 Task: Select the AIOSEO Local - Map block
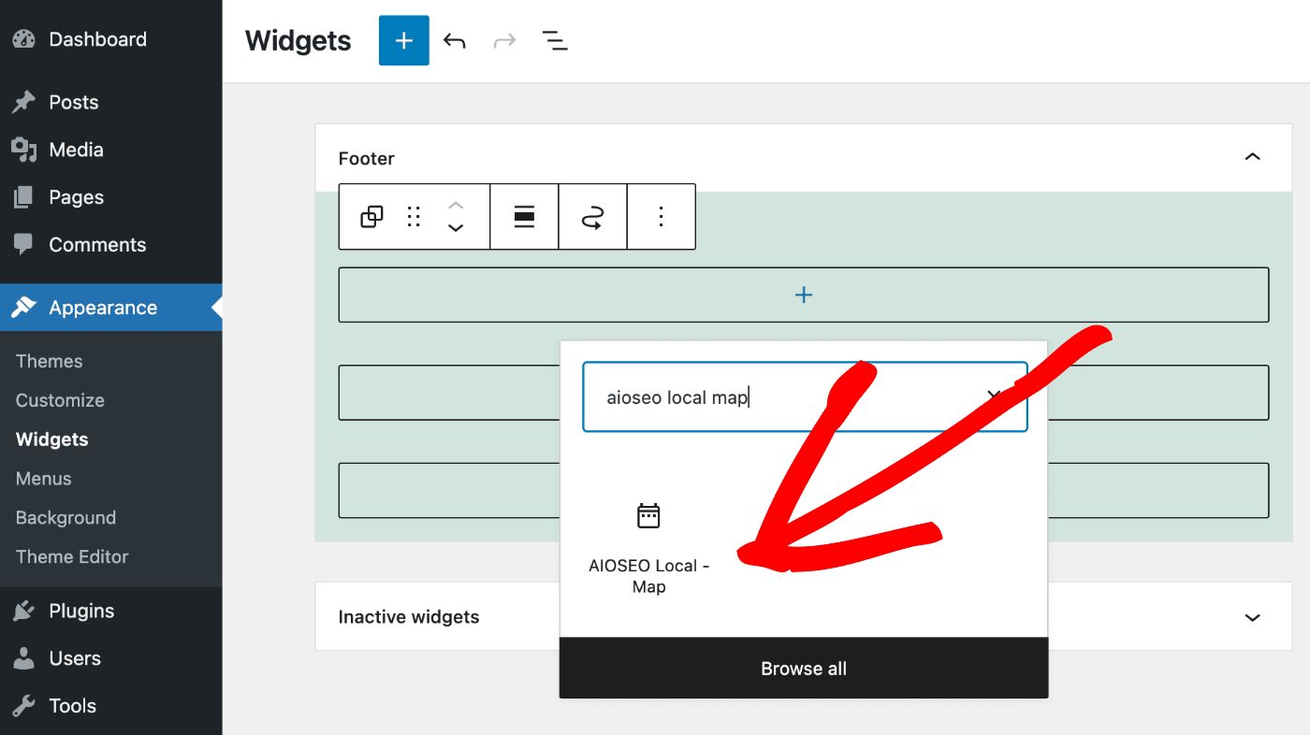click(648, 549)
